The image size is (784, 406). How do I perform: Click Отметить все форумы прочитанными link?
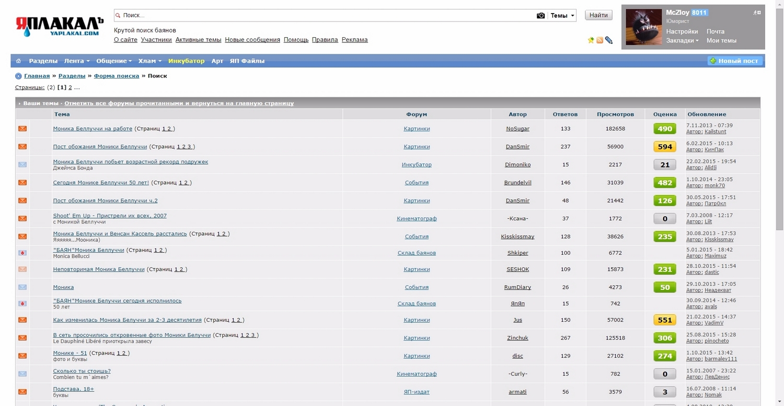tap(179, 104)
